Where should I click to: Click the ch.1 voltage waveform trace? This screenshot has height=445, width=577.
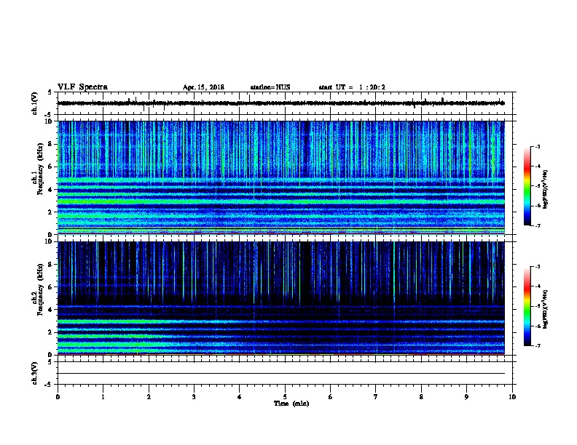click(x=281, y=103)
